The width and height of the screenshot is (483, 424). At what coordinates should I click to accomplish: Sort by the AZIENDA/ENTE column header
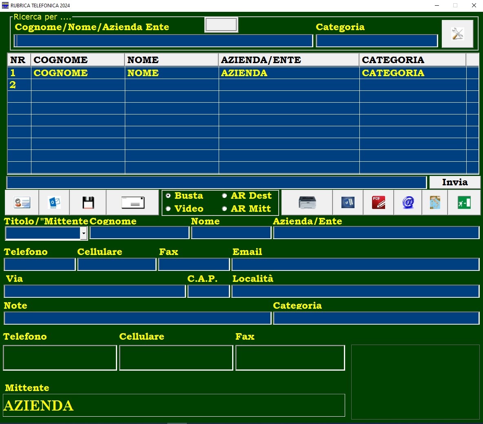pos(289,59)
